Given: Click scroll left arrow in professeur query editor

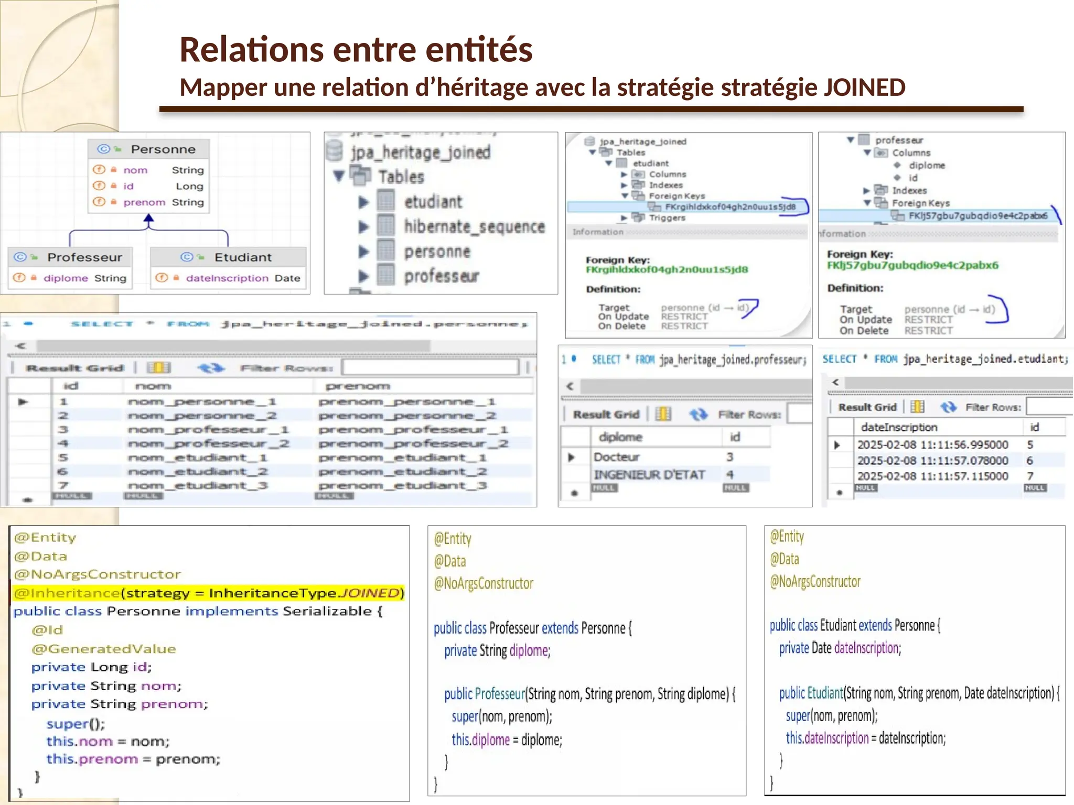Looking at the screenshot, I should tap(570, 387).
